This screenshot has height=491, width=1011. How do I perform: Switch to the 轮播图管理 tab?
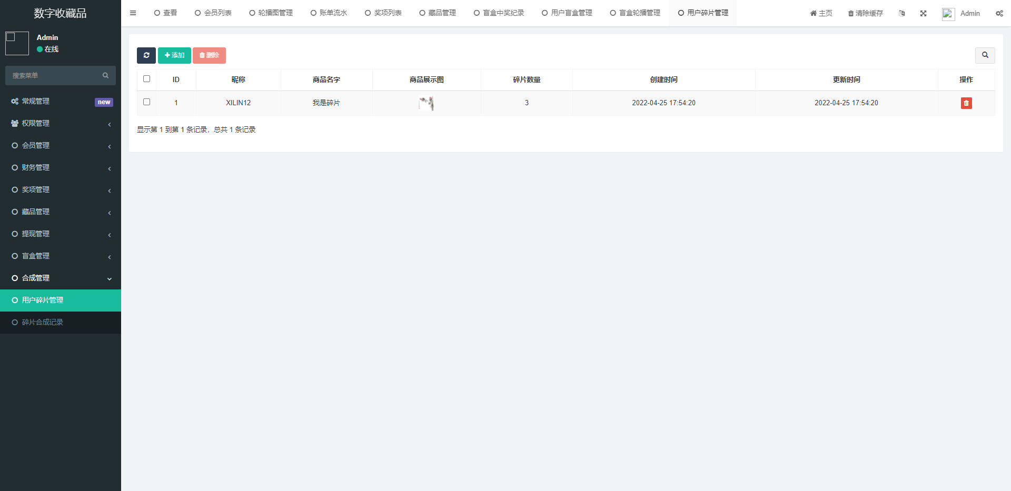(271, 13)
